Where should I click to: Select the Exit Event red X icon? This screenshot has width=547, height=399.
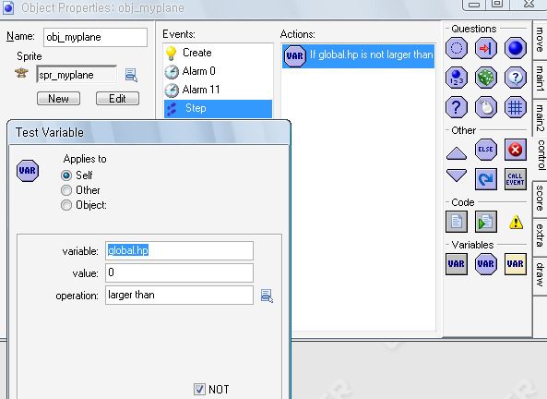[516, 150]
